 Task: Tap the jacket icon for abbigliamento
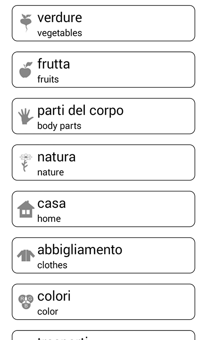coord(26,255)
